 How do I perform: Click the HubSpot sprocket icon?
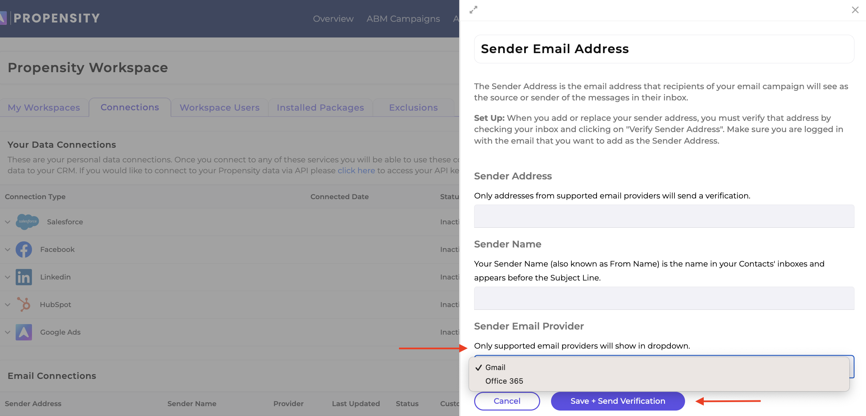[24, 305]
